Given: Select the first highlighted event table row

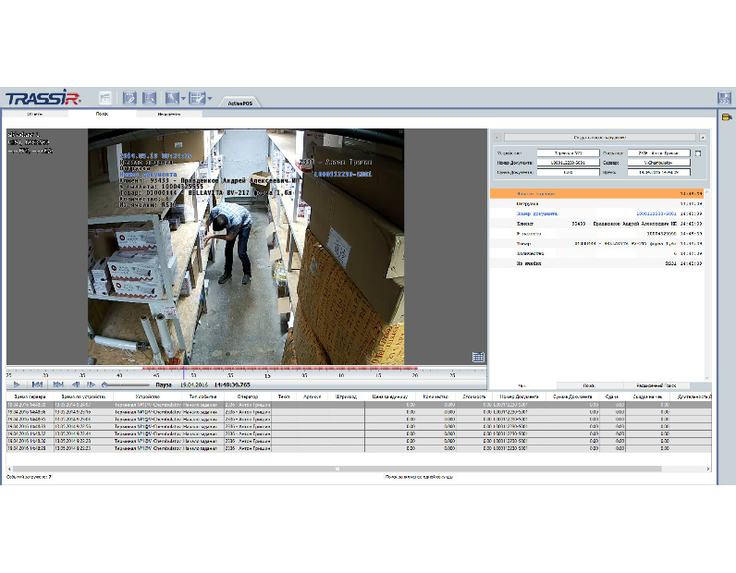Looking at the screenshot, I should [359, 405].
